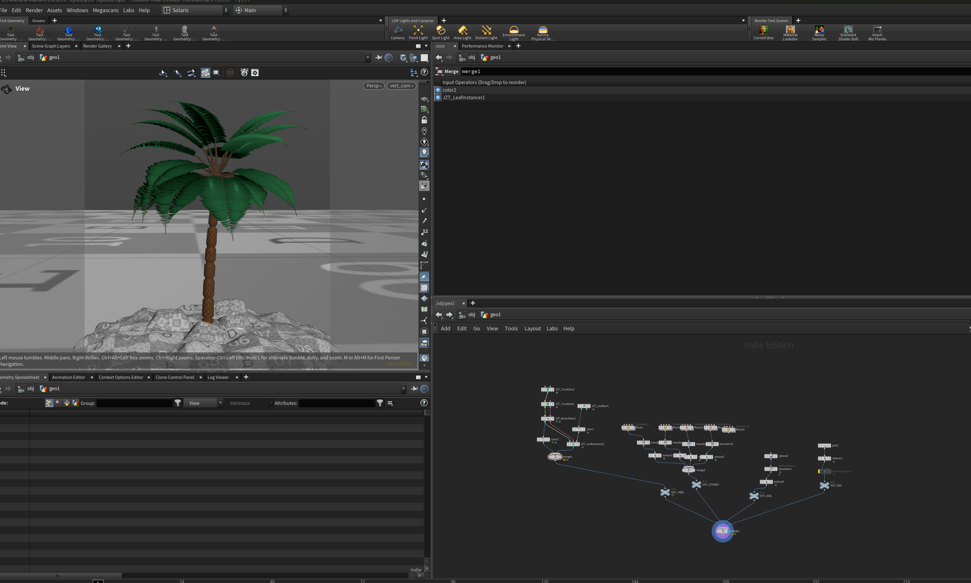Go back in the parameter pane path history
This screenshot has height=583, width=971.
(x=439, y=57)
